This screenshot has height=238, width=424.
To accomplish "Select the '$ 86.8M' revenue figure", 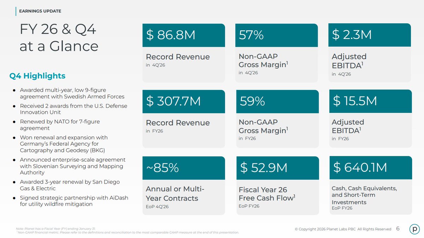I will 171,35.
